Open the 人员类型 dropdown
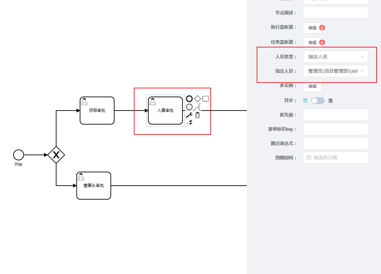 pos(335,57)
